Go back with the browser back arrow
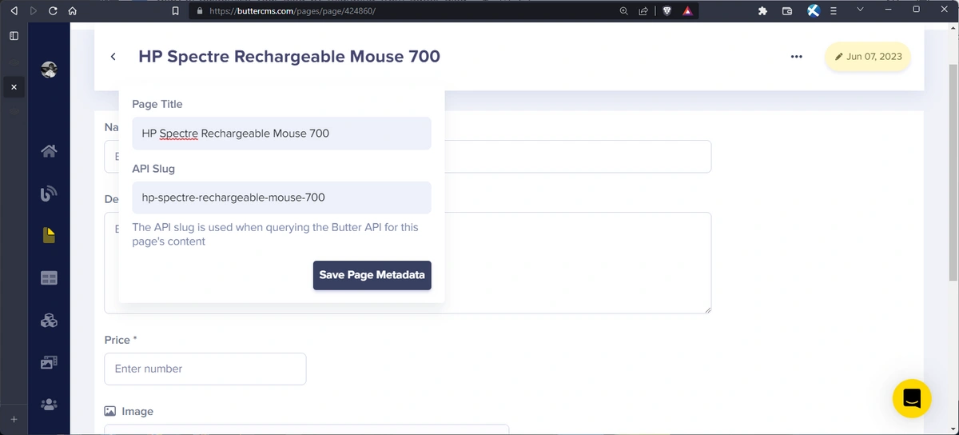The height and width of the screenshot is (435, 959). tap(14, 11)
